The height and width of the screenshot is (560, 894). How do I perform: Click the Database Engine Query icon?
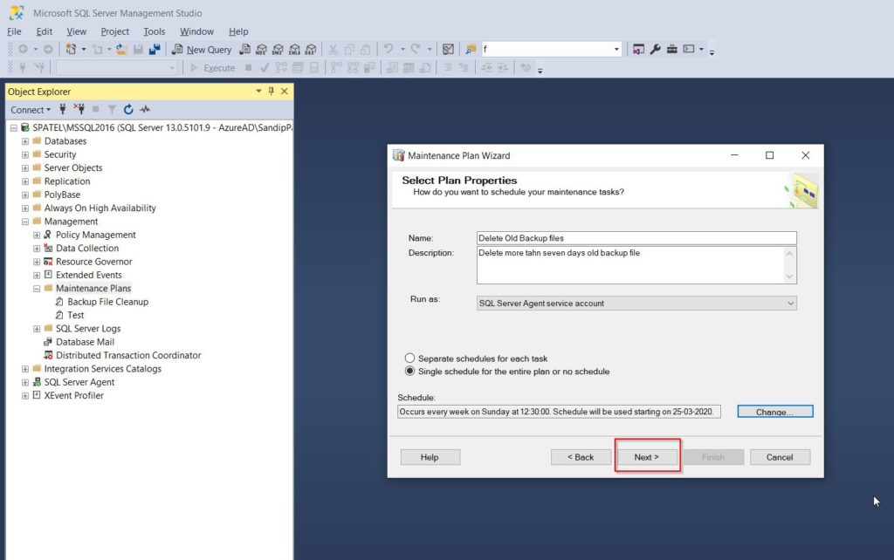coord(244,50)
